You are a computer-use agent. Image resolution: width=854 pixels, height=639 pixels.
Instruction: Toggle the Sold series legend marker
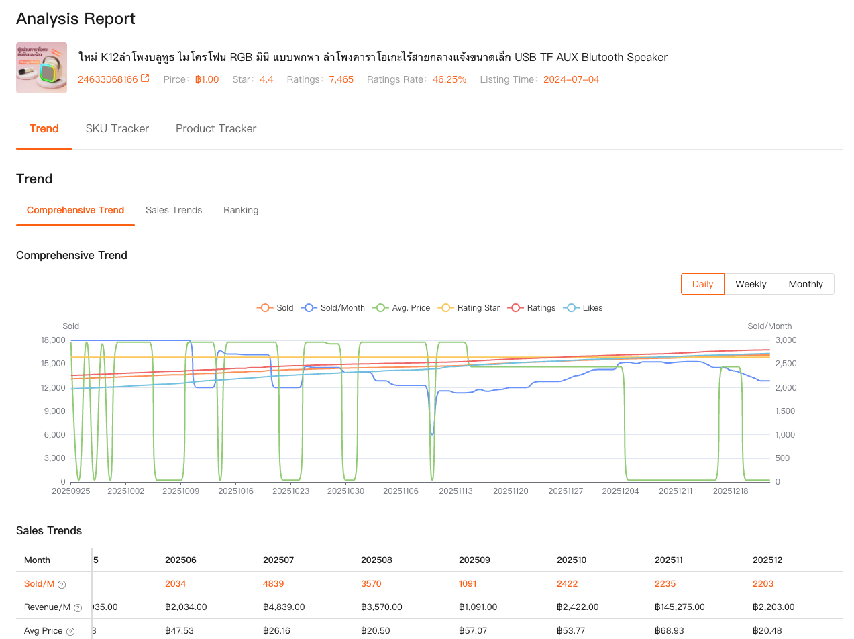pos(266,307)
